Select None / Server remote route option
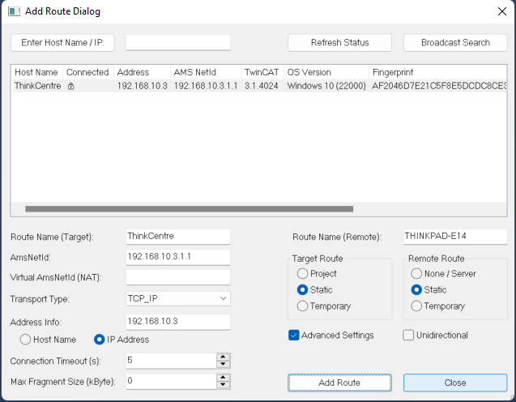This screenshot has height=402, width=516. point(417,274)
